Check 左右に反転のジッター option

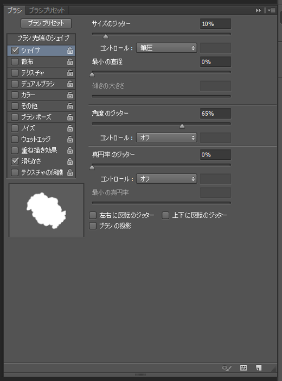93,215
